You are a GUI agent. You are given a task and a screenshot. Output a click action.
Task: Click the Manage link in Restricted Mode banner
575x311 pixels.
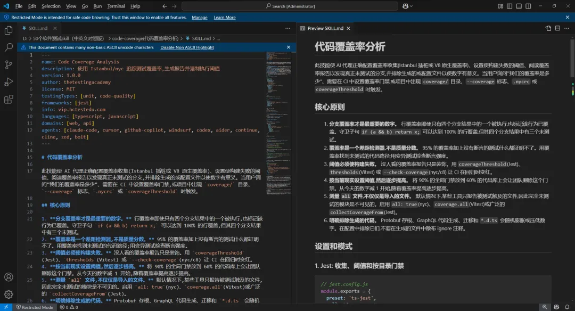200,18
